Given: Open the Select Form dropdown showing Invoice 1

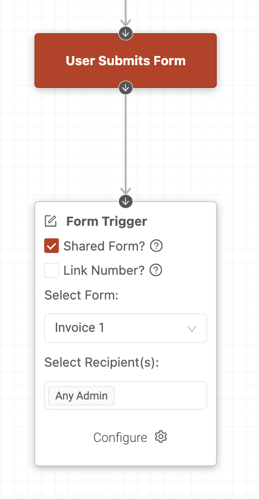Looking at the screenshot, I should coord(125,328).
